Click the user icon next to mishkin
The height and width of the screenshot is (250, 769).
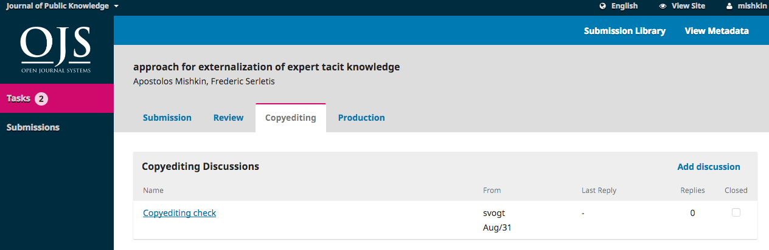pyautogui.click(x=729, y=6)
